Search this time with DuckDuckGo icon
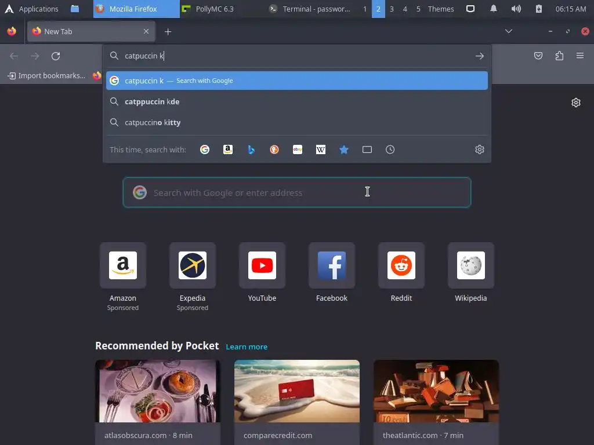 (274, 149)
